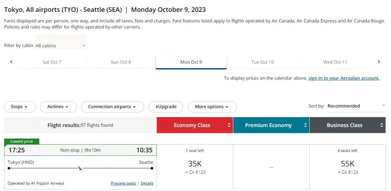391x191 pixels.
Task: Toggle Business Class column sort arrows
Action: pyautogui.click(x=382, y=125)
